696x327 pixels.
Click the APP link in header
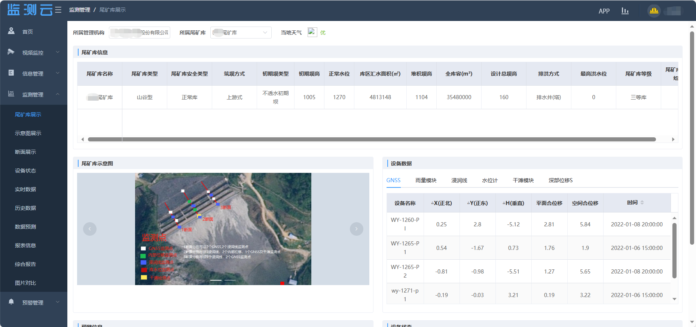click(x=604, y=11)
